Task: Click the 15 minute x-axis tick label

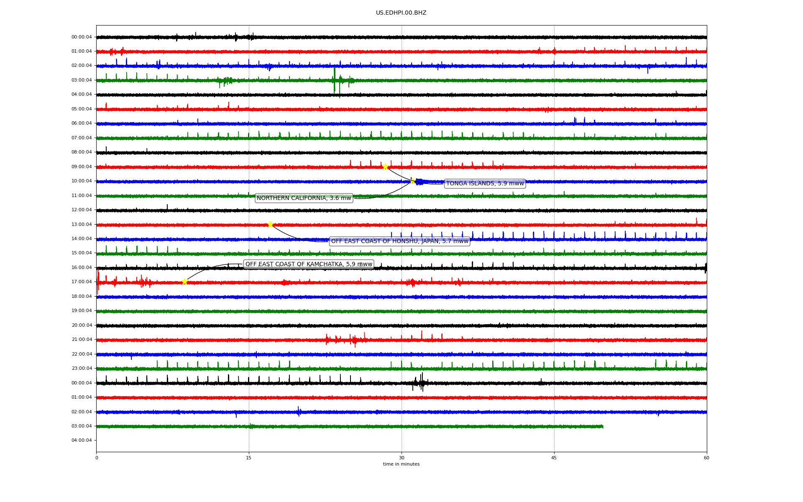Action: point(249,458)
